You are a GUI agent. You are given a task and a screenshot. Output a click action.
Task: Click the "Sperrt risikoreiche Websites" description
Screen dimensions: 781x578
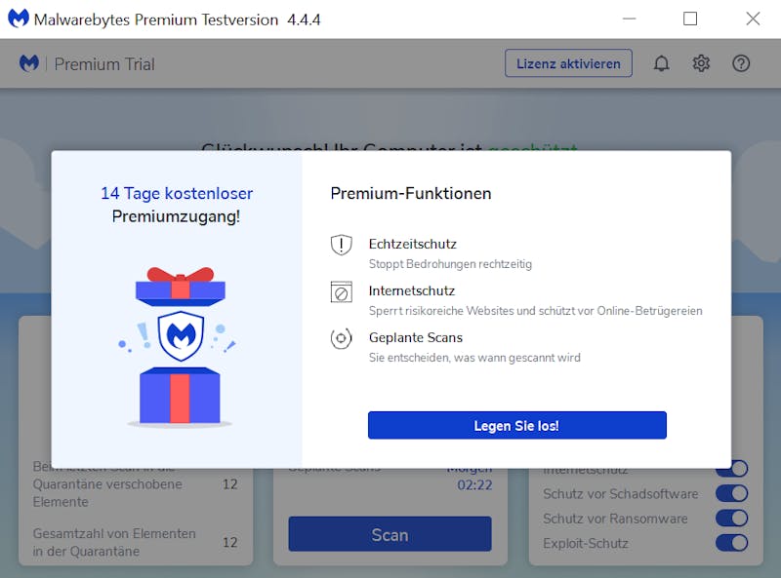535,311
